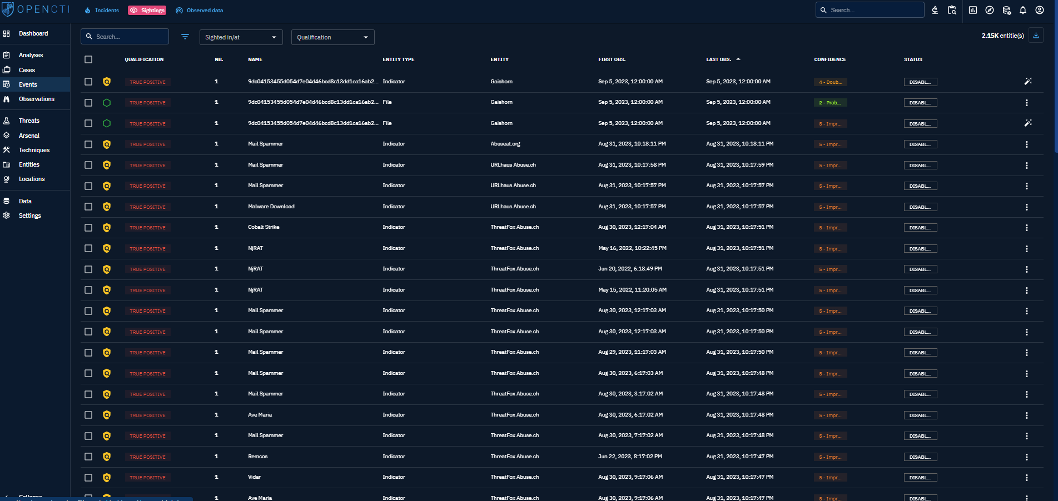Open three-dot menu for Cobalt Strike row
Image resolution: width=1058 pixels, height=501 pixels.
[x=1026, y=228]
